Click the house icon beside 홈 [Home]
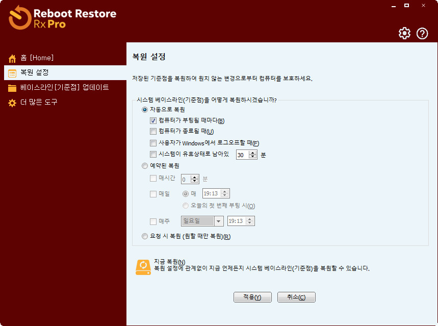438x326 pixels. pyautogui.click(x=12, y=59)
